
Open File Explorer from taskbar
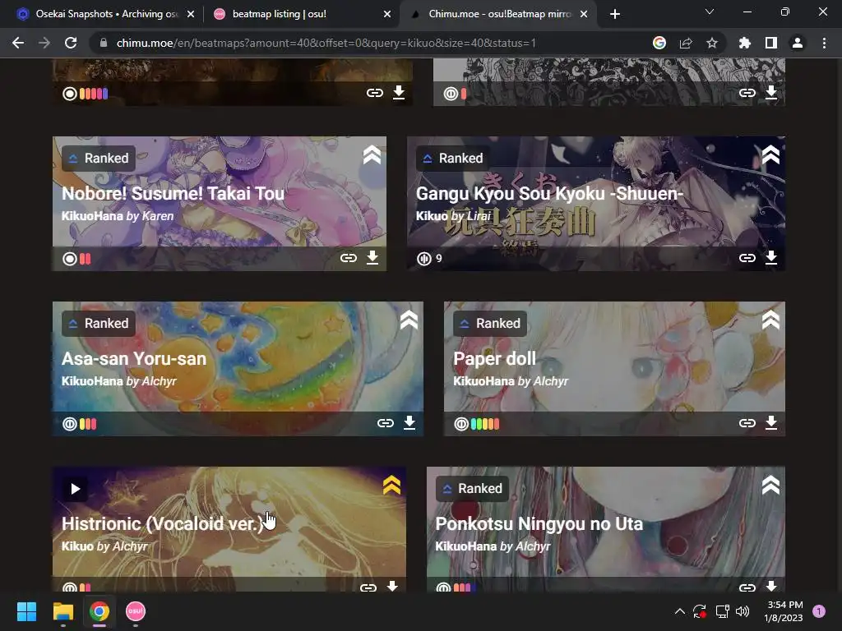(62, 611)
